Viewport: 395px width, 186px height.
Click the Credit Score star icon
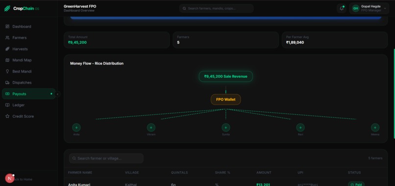coord(7,116)
